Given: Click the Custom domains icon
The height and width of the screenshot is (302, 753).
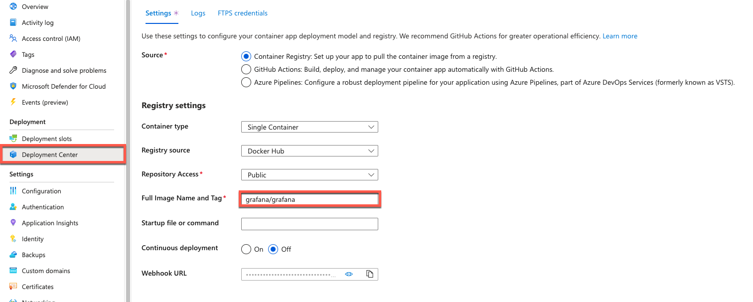Looking at the screenshot, I should tap(13, 271).
